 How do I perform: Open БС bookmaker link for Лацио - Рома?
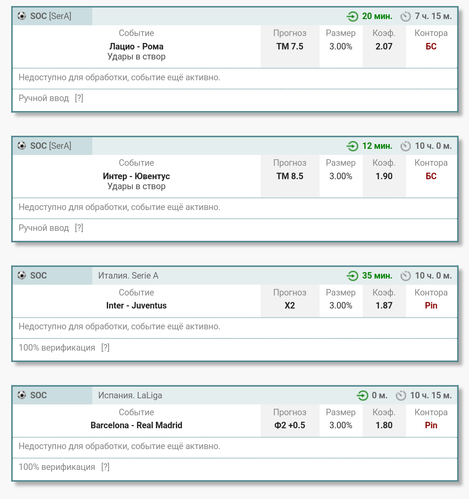431,46
